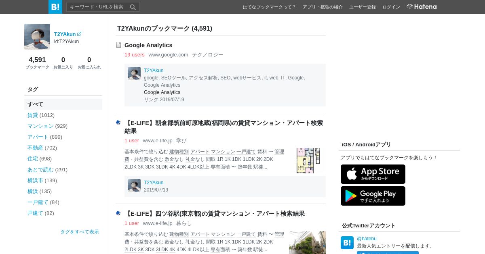Filter by the 戸建て (82) tag
This screenshot has width=485, height=254.
[x=35, y=213]
